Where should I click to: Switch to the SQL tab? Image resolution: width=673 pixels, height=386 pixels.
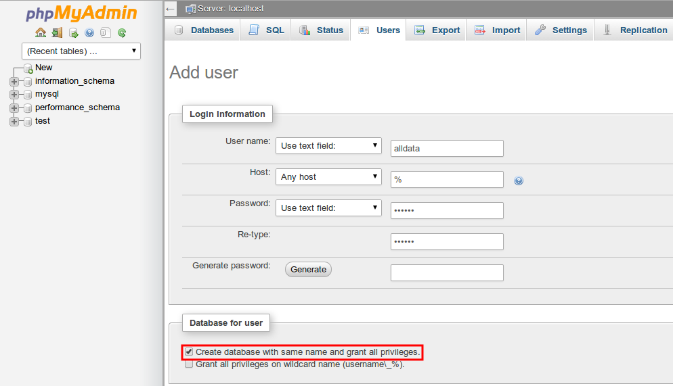point(265,30)
